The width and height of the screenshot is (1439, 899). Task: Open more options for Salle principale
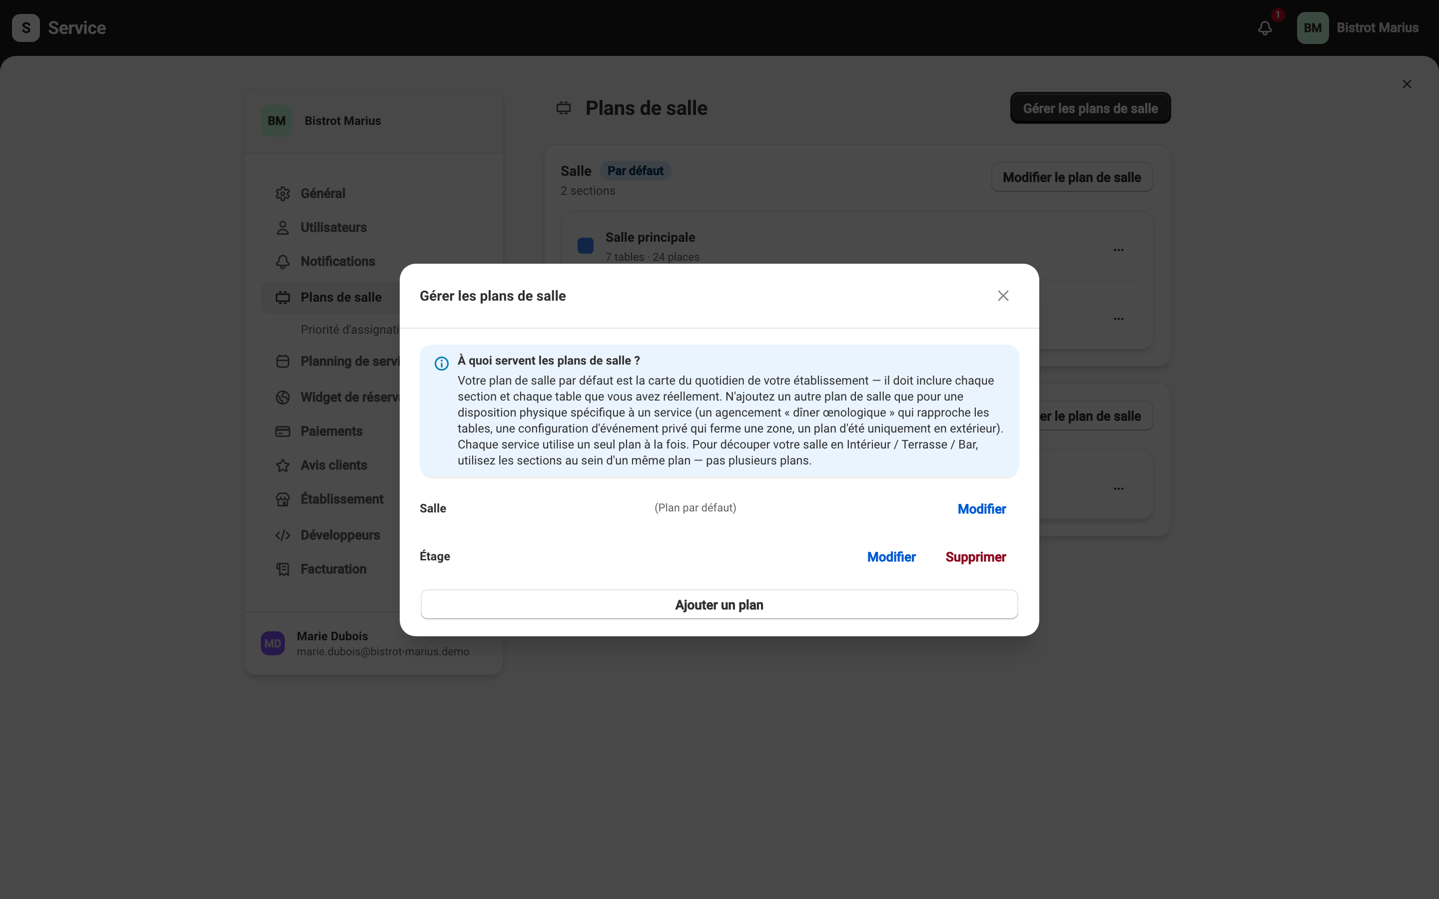pyautogui.click(x=1118, y=250)
